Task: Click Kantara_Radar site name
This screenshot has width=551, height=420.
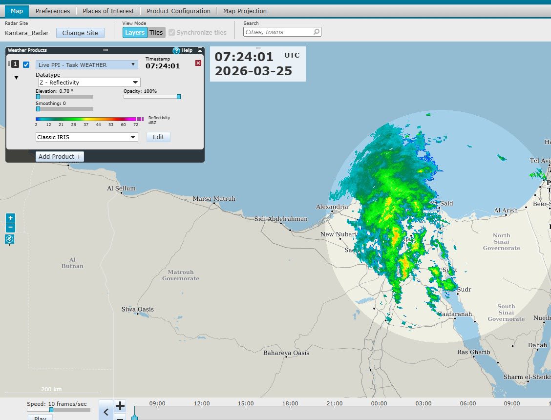Action: pyautogui.click(x=27, y=33)
